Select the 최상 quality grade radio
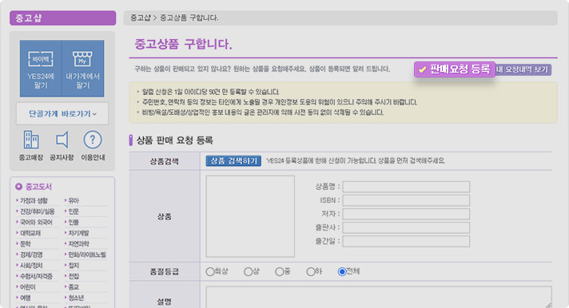Image resolution: width=569 pixels, height=308 pixels. (209, 272)
